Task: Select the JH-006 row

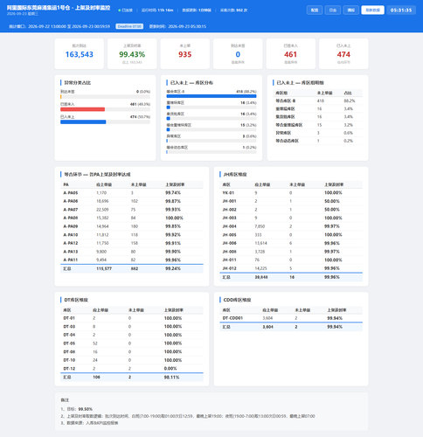Action: click(291, 243)
